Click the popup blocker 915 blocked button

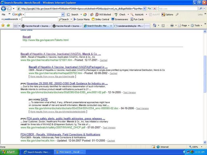coord(103,14)
